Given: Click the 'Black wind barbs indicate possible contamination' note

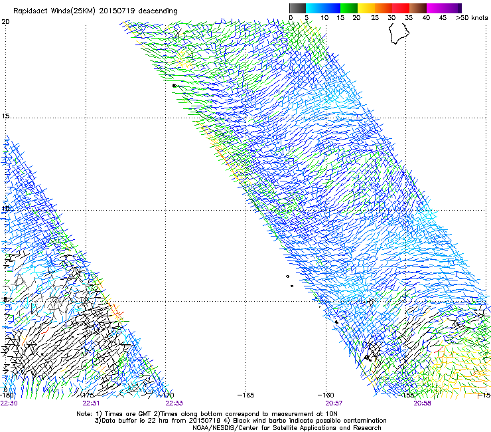Looking at the screenshot, I should (310, 421).
